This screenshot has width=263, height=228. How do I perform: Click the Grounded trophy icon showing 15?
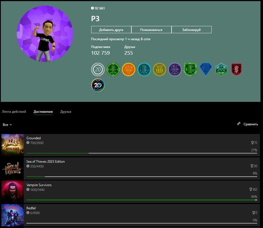pos(252,143)
